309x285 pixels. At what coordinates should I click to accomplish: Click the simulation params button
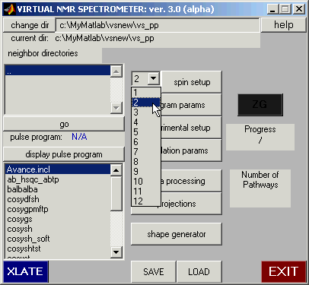192,150
